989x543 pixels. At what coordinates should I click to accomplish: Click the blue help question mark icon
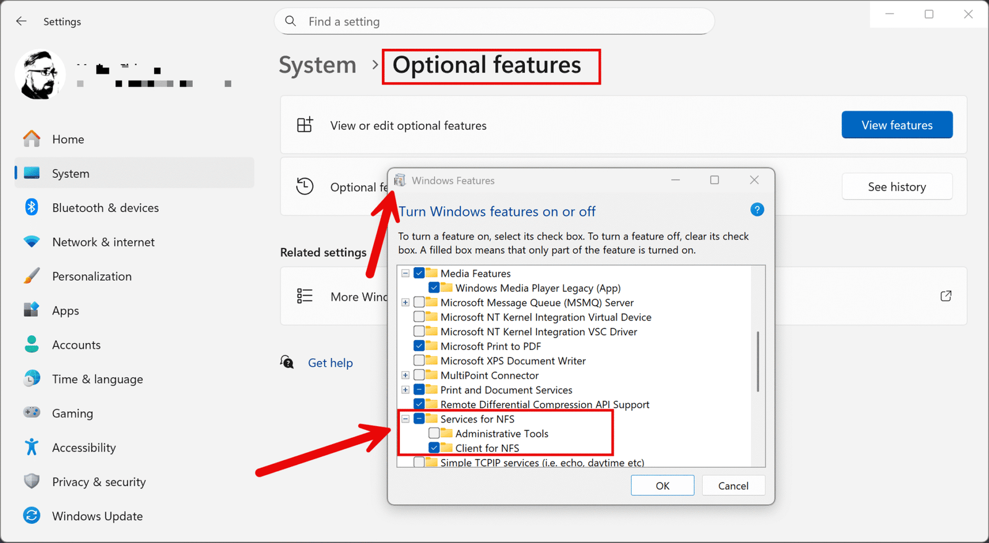[x=757, y=210]
